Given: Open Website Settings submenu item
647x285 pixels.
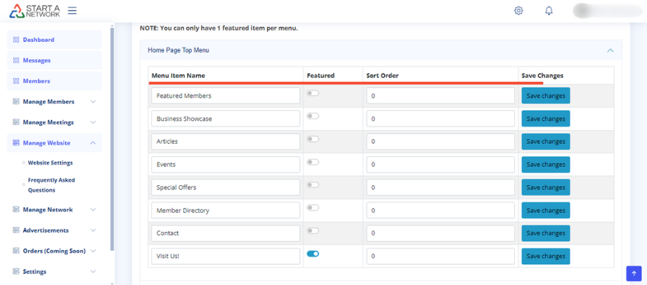Looking at the screenshot, I should [x=50, y=162].
